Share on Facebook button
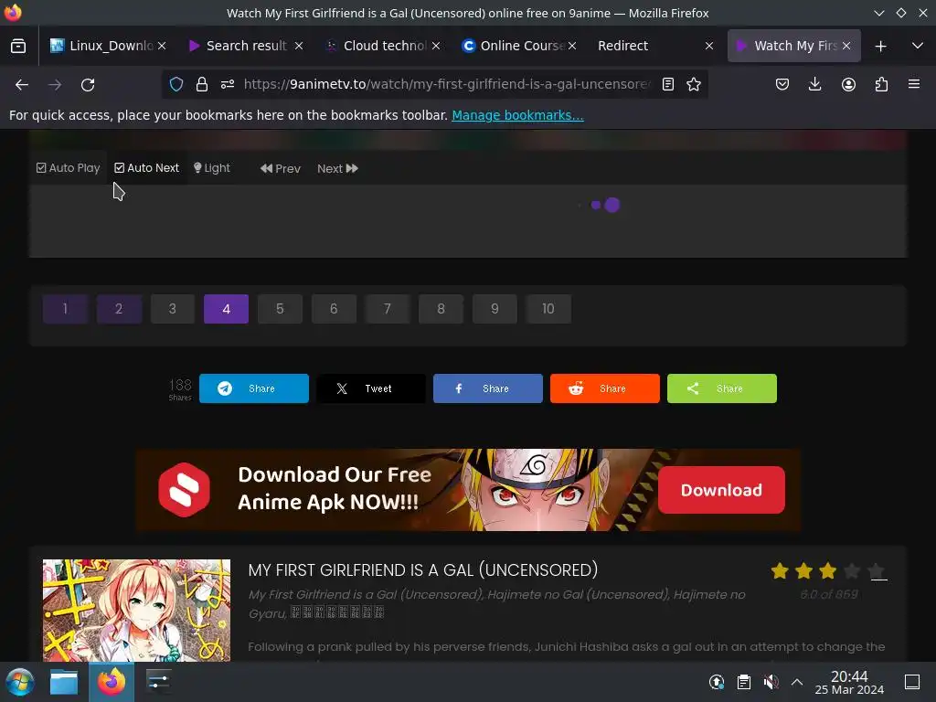Screen dimensions: 936x702 (x=488, y=388)
